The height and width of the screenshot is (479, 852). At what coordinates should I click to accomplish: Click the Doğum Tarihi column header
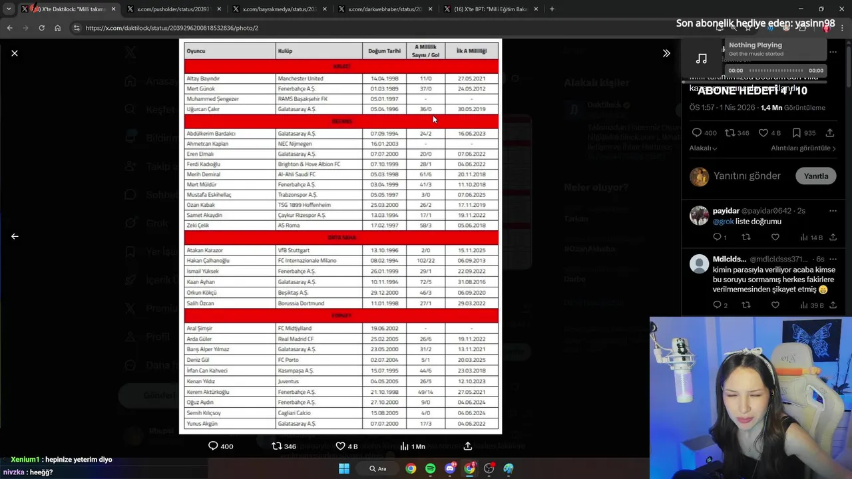[x=385, y=51]
